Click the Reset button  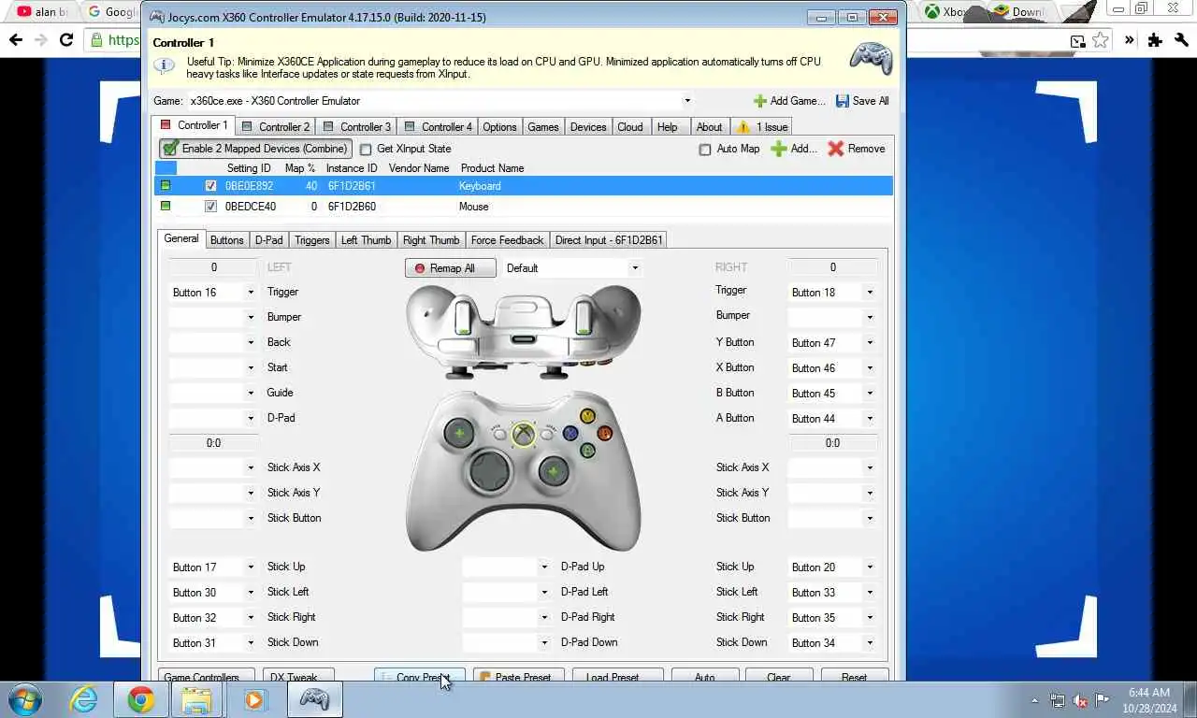coord(854,677)
